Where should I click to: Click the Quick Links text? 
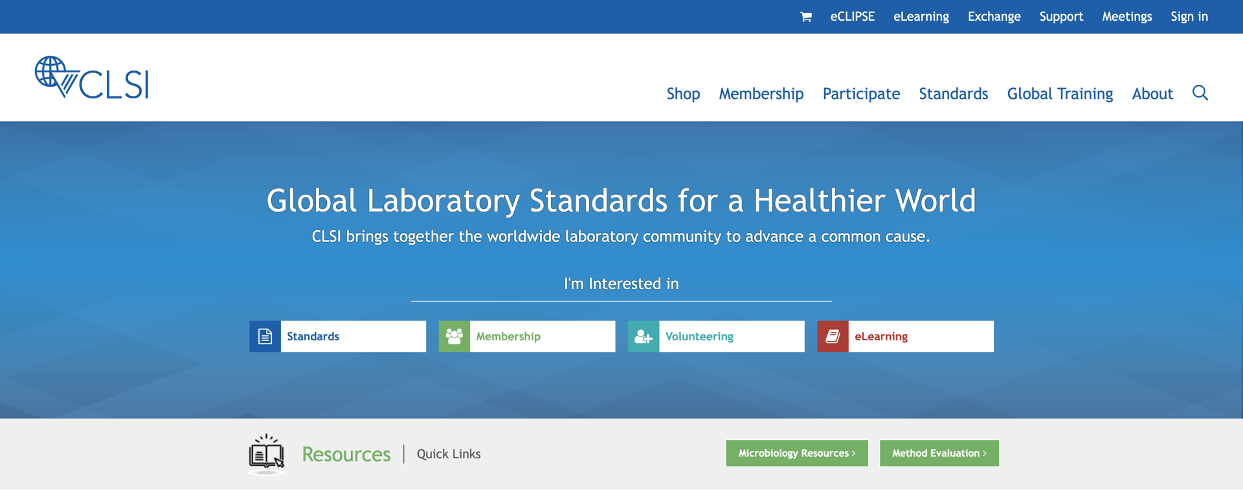click(449, 454)
